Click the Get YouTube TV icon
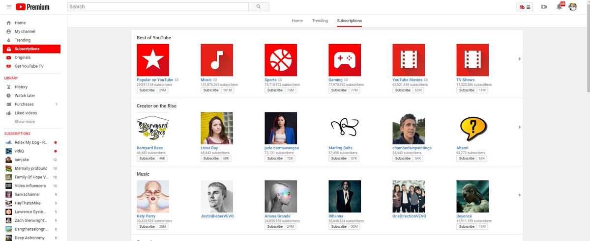This screenshot has width=590, height=241. (8, 66)
